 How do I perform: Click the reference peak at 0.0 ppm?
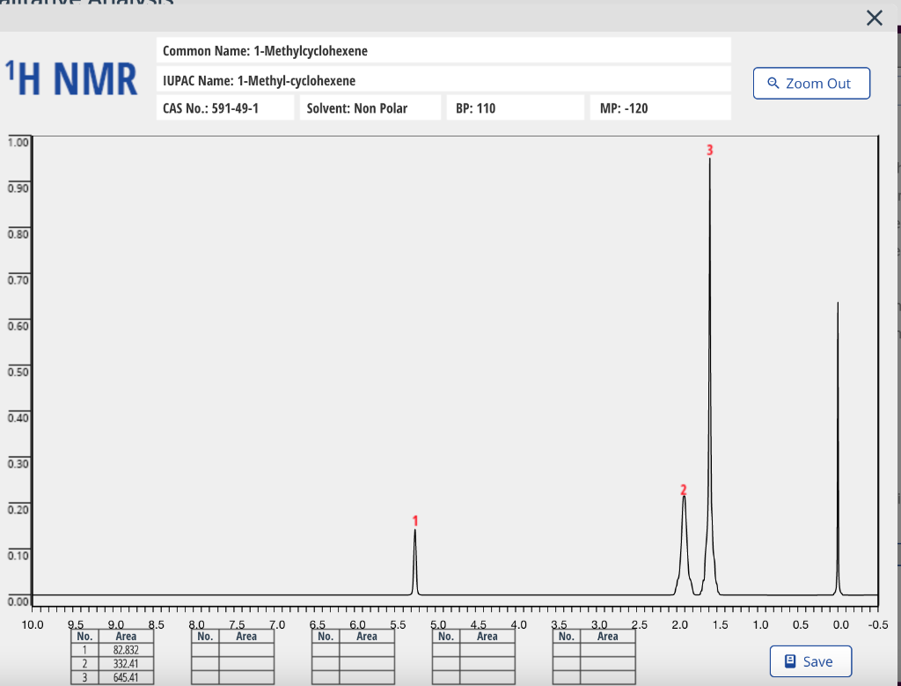pyautogui.click(x=838, y=448)
